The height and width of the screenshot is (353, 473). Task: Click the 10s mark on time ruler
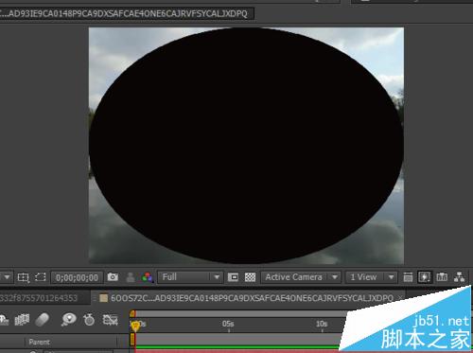pyautogui.click(x=322, y=324)
